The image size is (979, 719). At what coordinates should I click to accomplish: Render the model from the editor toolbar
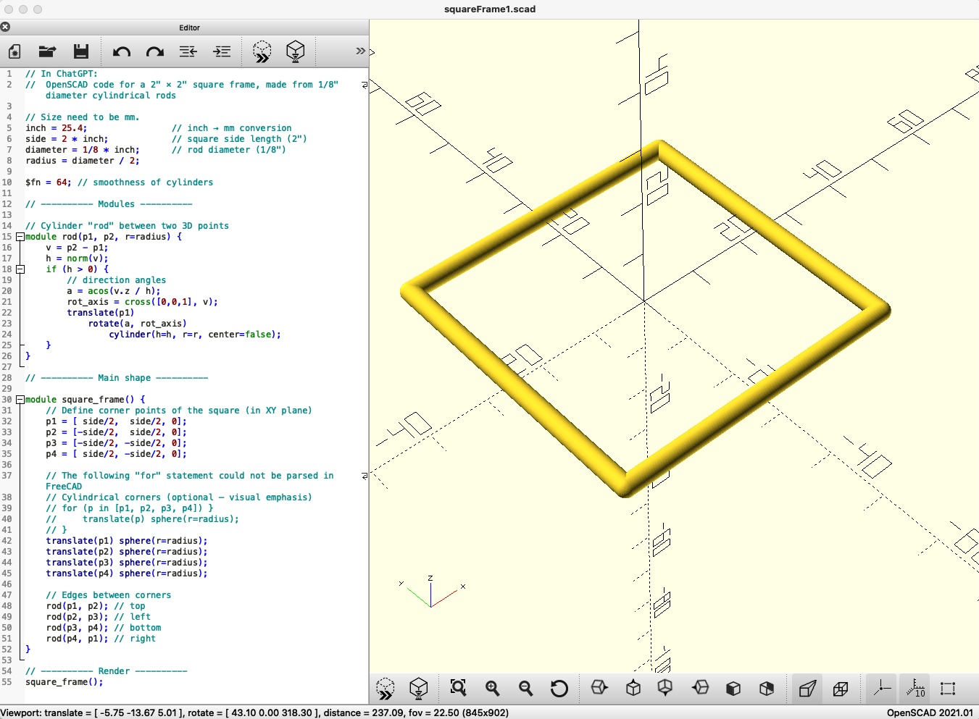pyautogui.click(x=295, y=51)
